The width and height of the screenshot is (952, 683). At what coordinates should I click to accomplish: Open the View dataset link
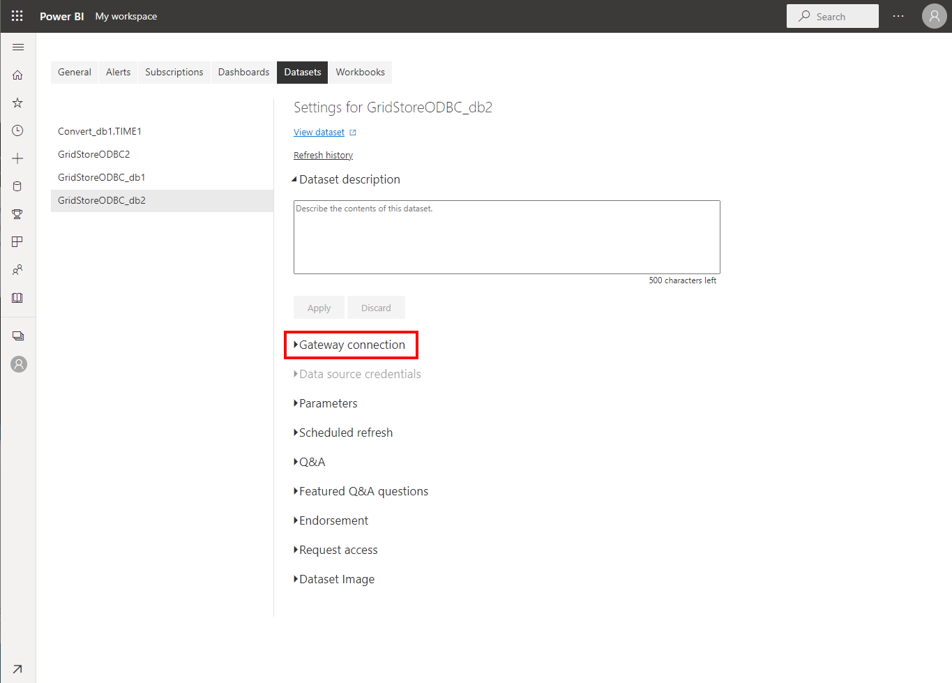(x=319, y=133)
